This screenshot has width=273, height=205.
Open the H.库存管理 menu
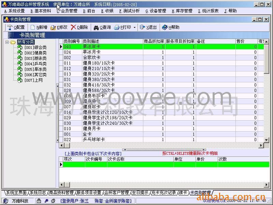tap(182, 11)
